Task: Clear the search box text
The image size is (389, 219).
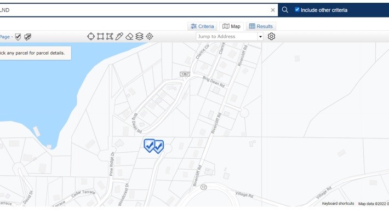Action: pyautogui.click(x=273, y=10)
